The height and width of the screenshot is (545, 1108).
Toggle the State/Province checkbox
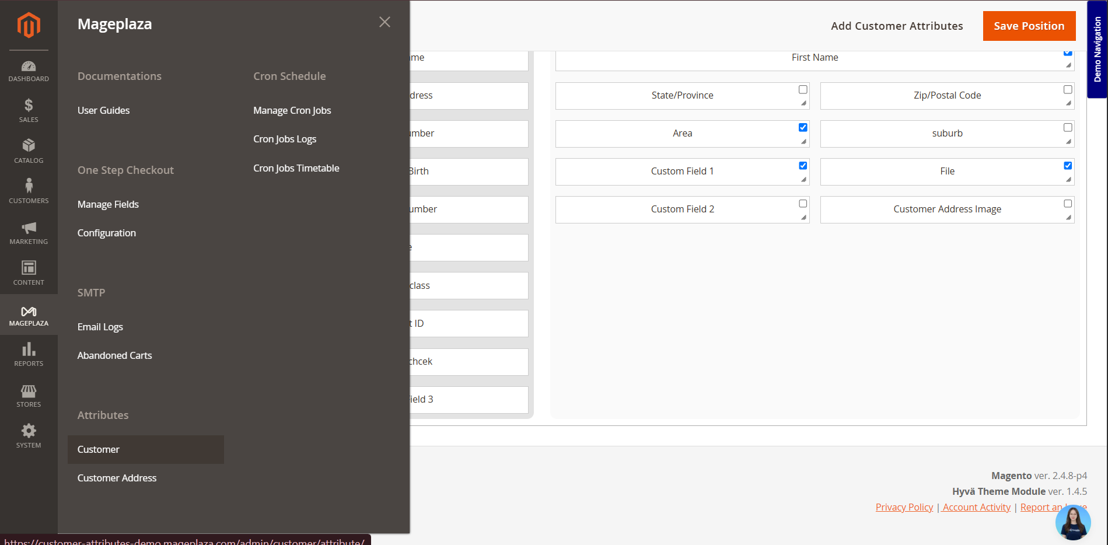point(803,89)
